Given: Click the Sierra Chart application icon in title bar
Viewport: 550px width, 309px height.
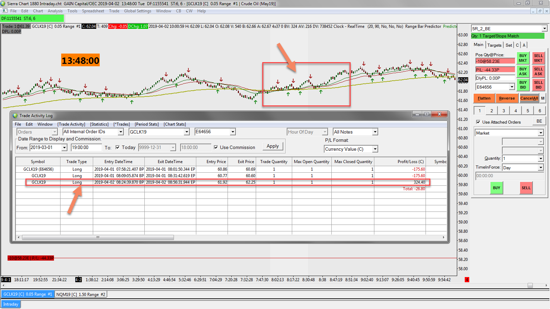Looking at the screenshot, I should pos(3,3).
